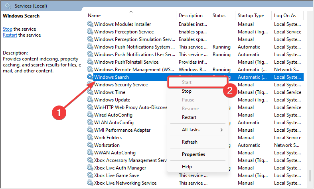Click the WinHTTP Web Proxy gear icon
This screenshot has height=189, width=314.
coord(90,107)
